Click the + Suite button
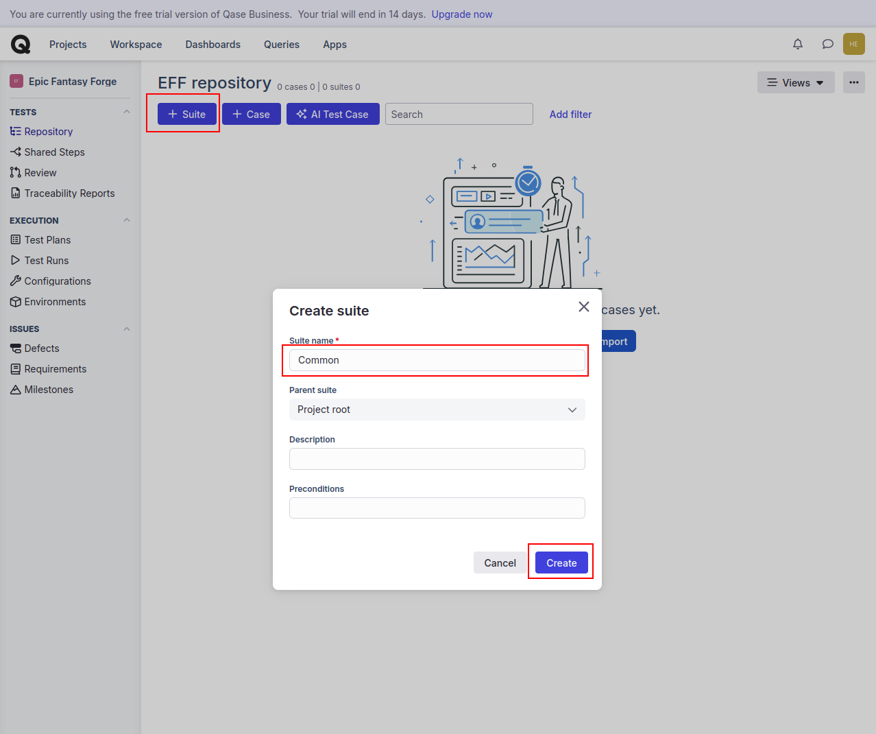 tap(187, 114)
